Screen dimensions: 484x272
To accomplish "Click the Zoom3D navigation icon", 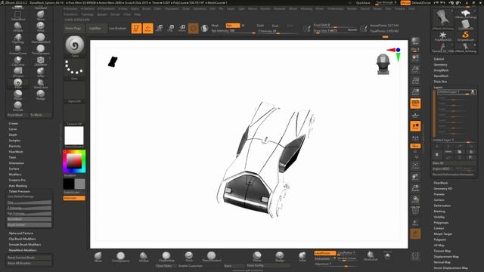I will click(x=415, y=188).
